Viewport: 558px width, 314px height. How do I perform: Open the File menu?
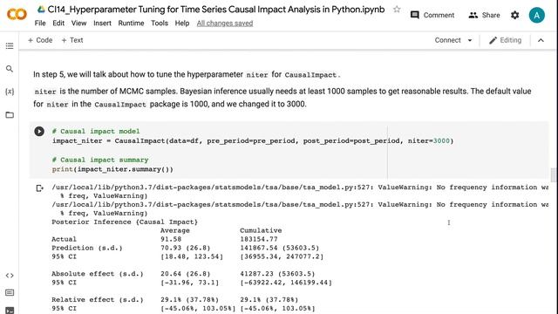coord(40,24)
